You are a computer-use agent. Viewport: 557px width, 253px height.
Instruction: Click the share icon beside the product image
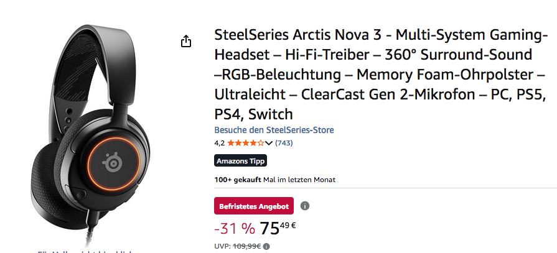[185, 41]
